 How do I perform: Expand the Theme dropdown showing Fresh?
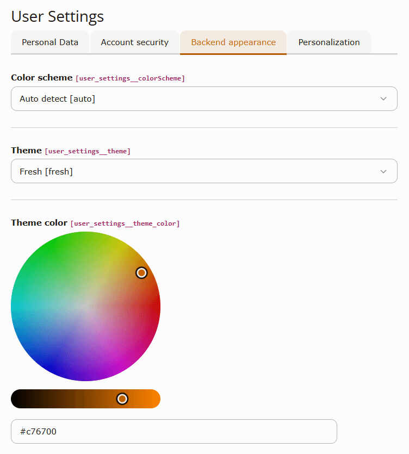tap(204, 171)
